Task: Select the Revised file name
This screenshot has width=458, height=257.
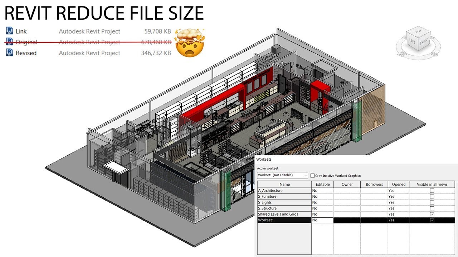Action: [26, 53]
